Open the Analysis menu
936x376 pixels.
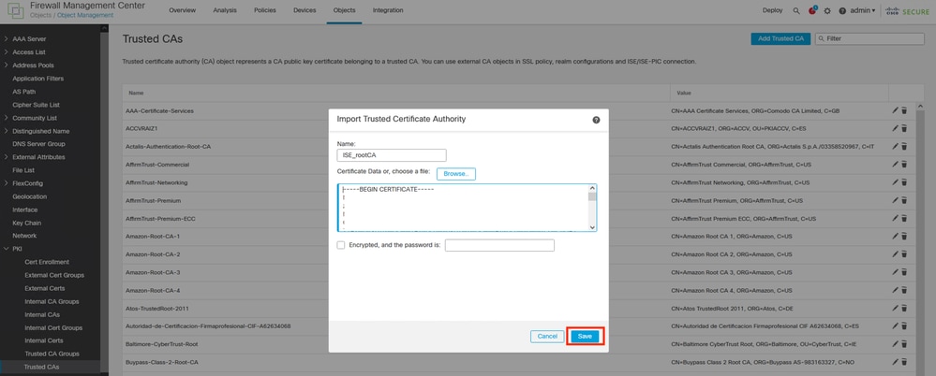pos(225,10)
